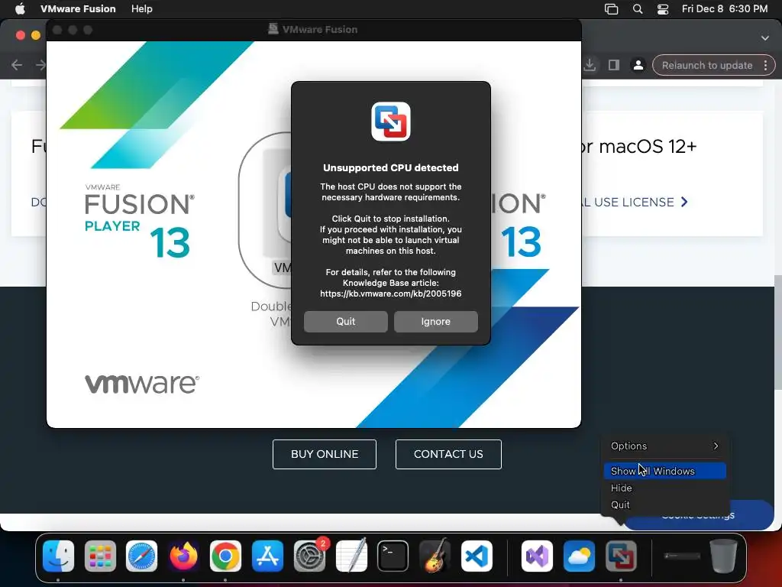Screen dimensions: 782x587
Task: Open the browser three-dot menu
Action: click(765, 65)
